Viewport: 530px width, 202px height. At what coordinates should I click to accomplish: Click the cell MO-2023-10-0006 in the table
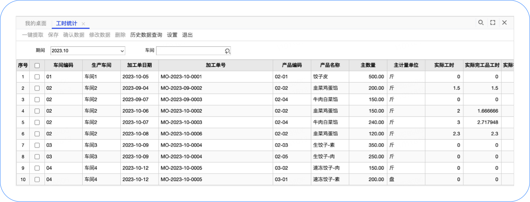tap(181, 134)
